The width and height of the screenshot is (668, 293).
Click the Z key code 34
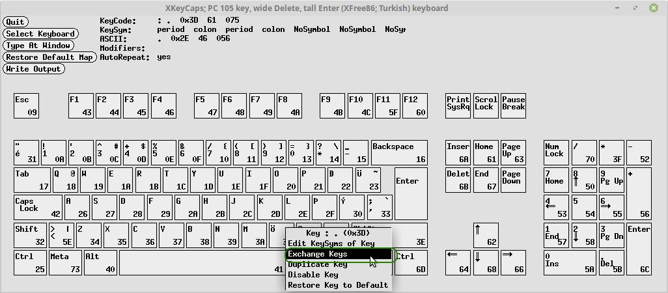click(89, 236)
